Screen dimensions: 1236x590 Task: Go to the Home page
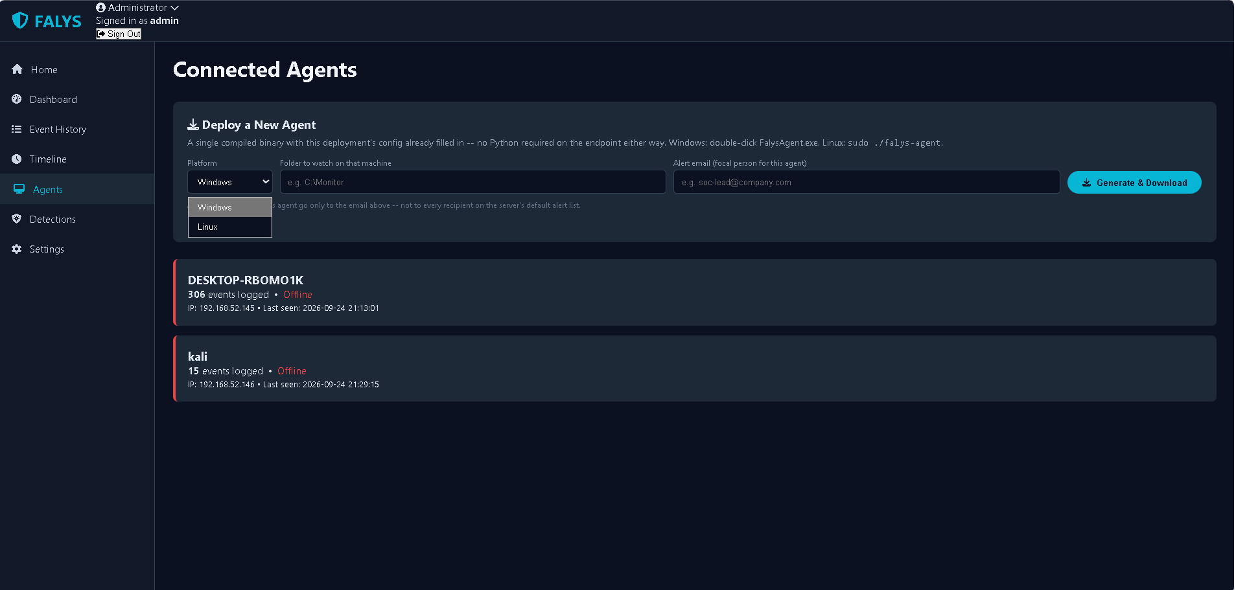coord(77,69)
